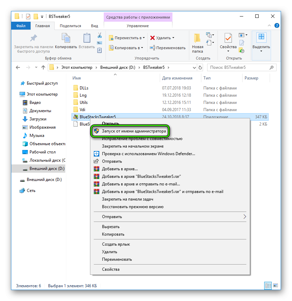Collapse the ribbon with the chevron

tap(269, 25)
